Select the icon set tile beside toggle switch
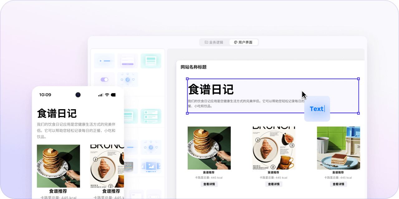 tap(127, 80)
